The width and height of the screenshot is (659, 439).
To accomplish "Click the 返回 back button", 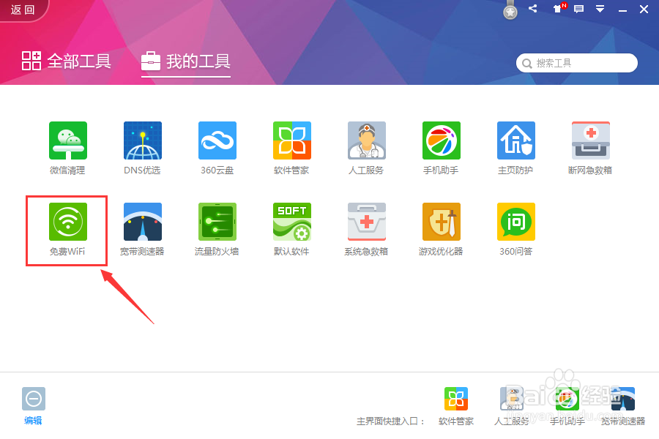I will click(x=22, y=10).
